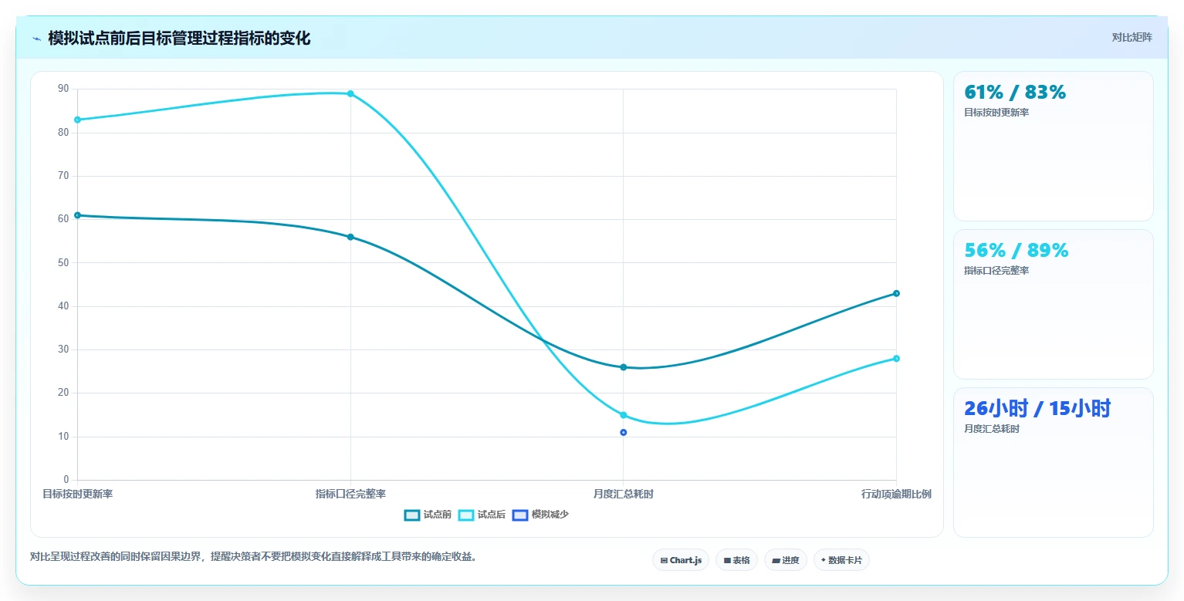This screenshot has height=601, width=1184.
Task: Open the 61% / 83% metric card
Action: coord(1054,147)
